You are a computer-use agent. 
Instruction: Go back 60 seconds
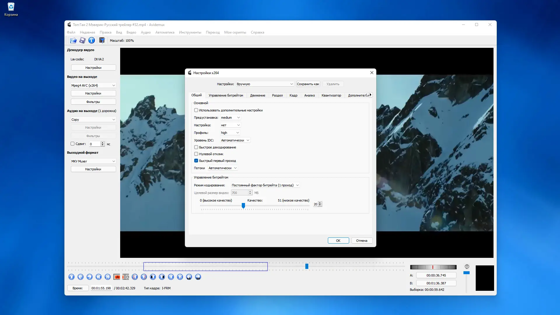click(189, 277)
